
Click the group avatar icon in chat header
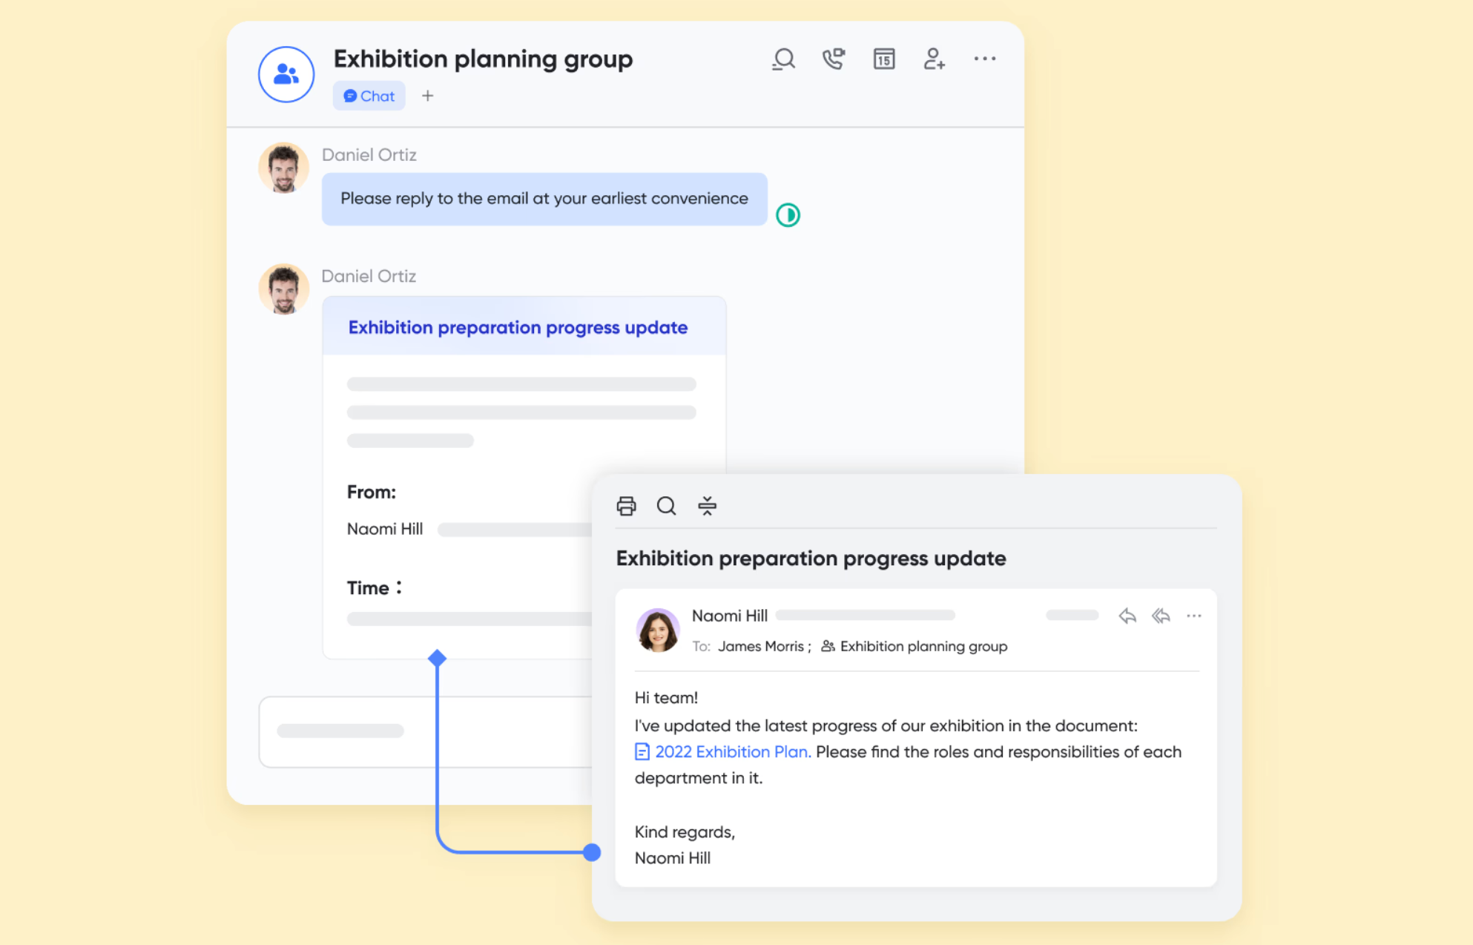[x=286, y=74]
